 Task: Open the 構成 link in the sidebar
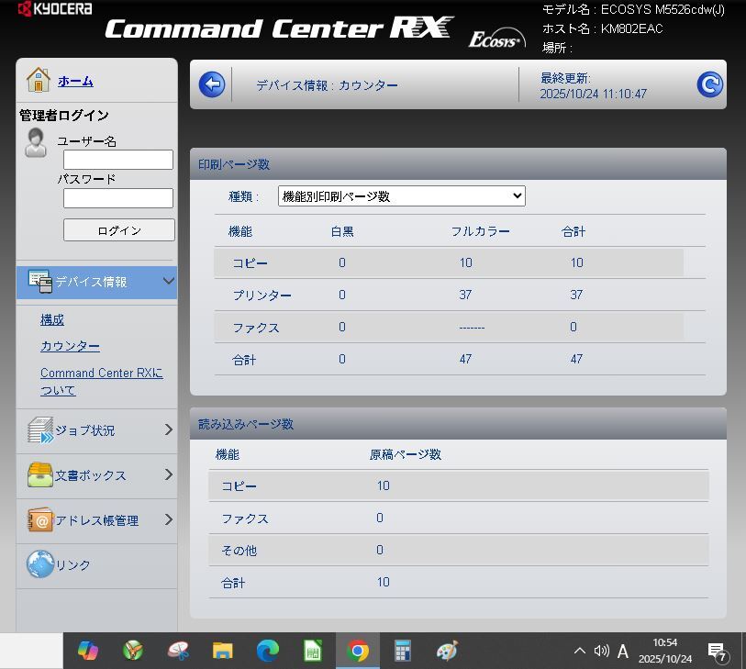coord(51,319)
